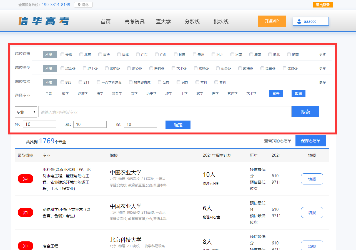The image size is (356, 250).
Task: Select 不限 in 院校类型 row
Action: [50, 68]
